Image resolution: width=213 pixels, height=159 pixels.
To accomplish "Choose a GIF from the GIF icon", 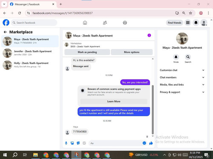I will [84, 143].
